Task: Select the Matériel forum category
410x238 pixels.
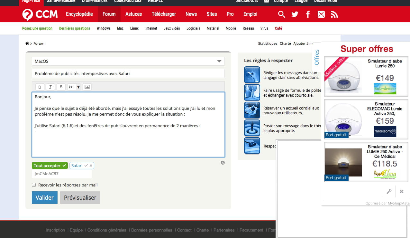Action: pos(213,28)
